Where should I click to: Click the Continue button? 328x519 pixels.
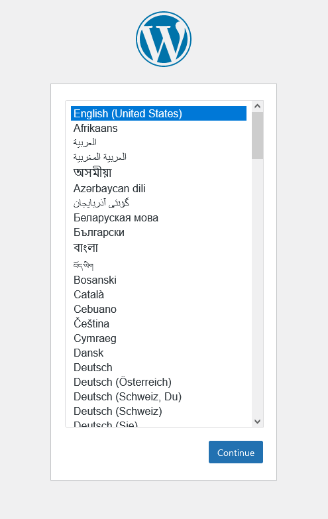[236, 452]
